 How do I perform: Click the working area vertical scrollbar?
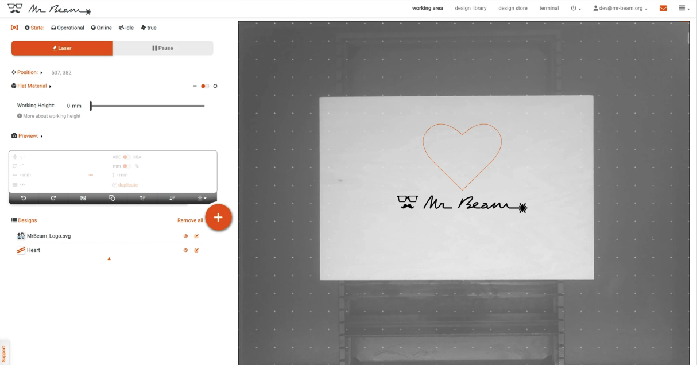(687, 39)
